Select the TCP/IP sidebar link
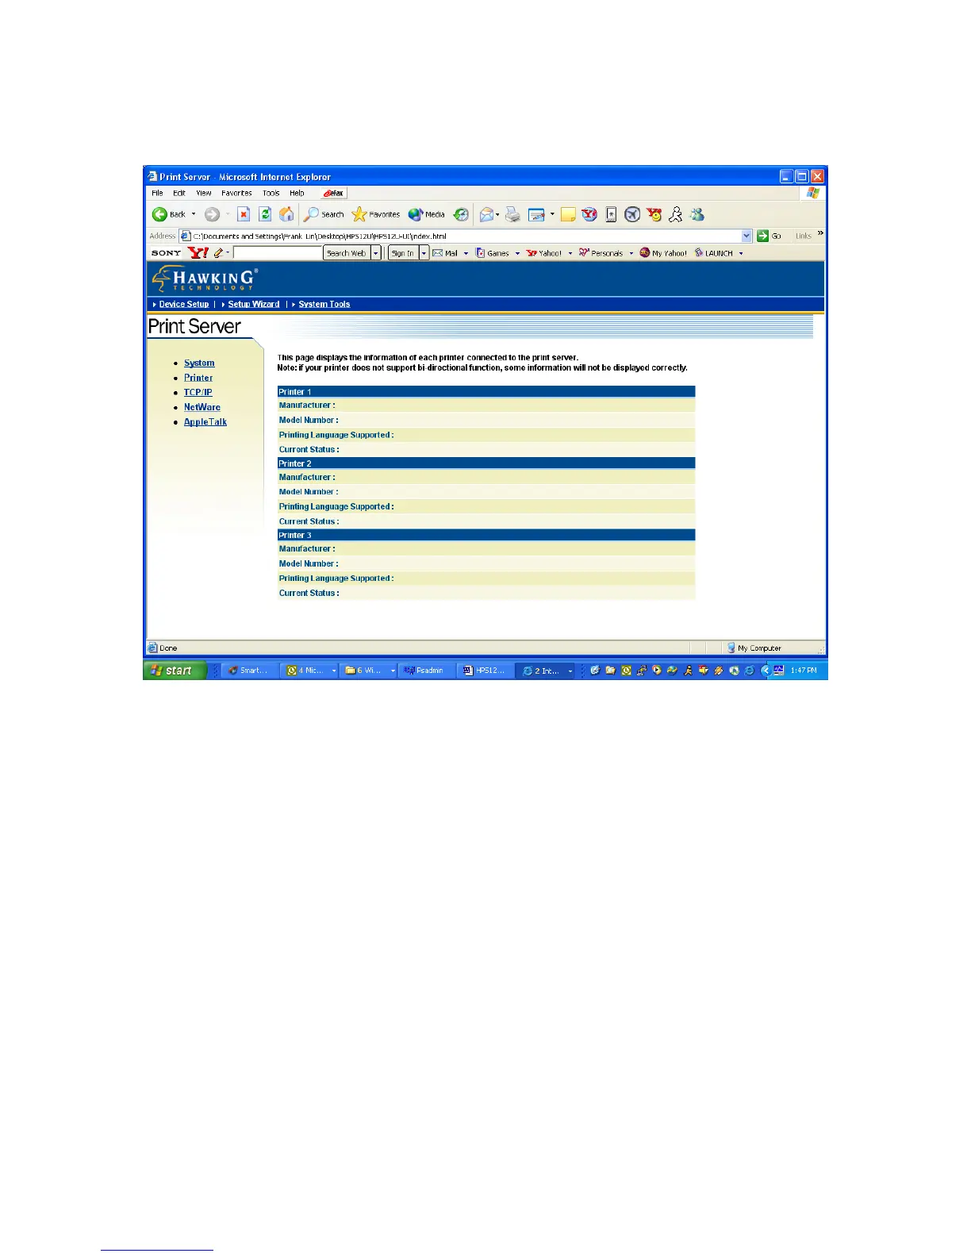971x1257 pixels. [x=198, y=393]
